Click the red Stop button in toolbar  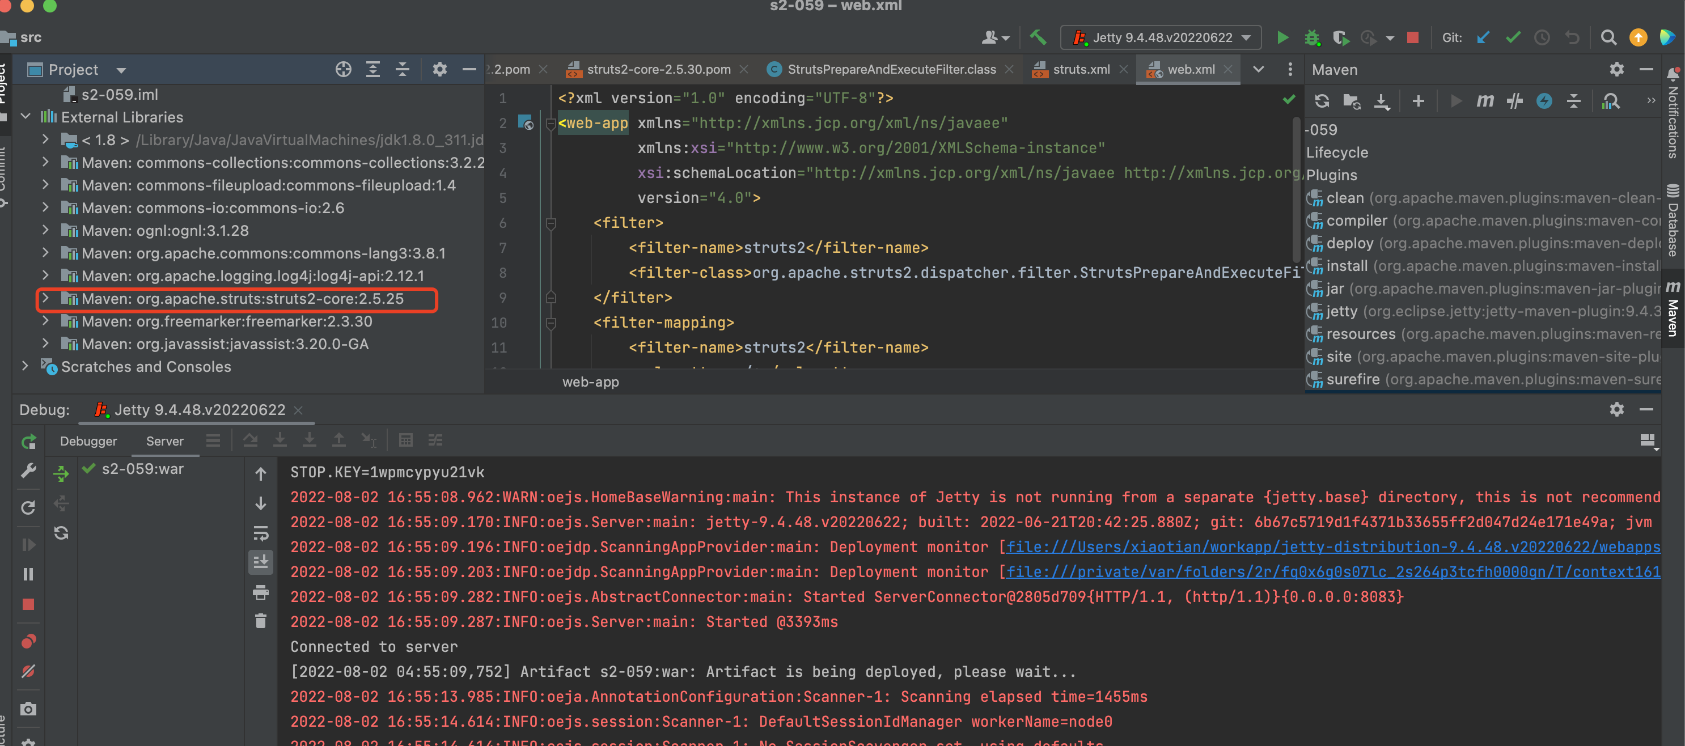click(x=1413, y=38)
